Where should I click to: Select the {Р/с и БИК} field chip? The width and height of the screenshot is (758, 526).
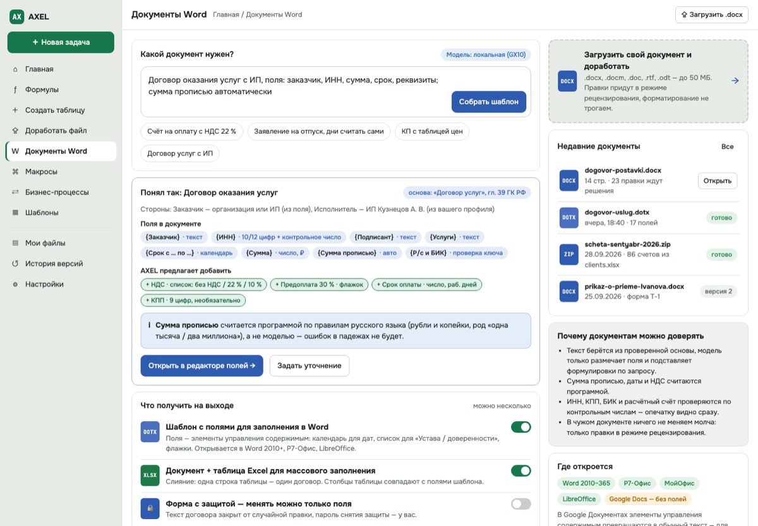pos(456,253)
